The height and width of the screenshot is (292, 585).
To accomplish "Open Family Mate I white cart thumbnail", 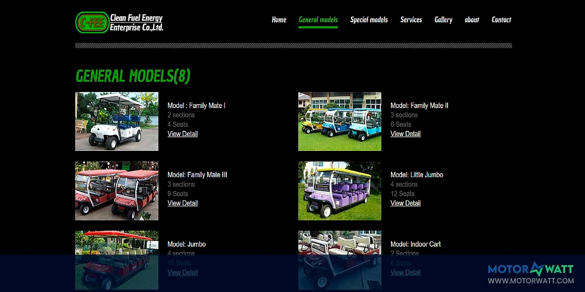I will tap(117, 121).
